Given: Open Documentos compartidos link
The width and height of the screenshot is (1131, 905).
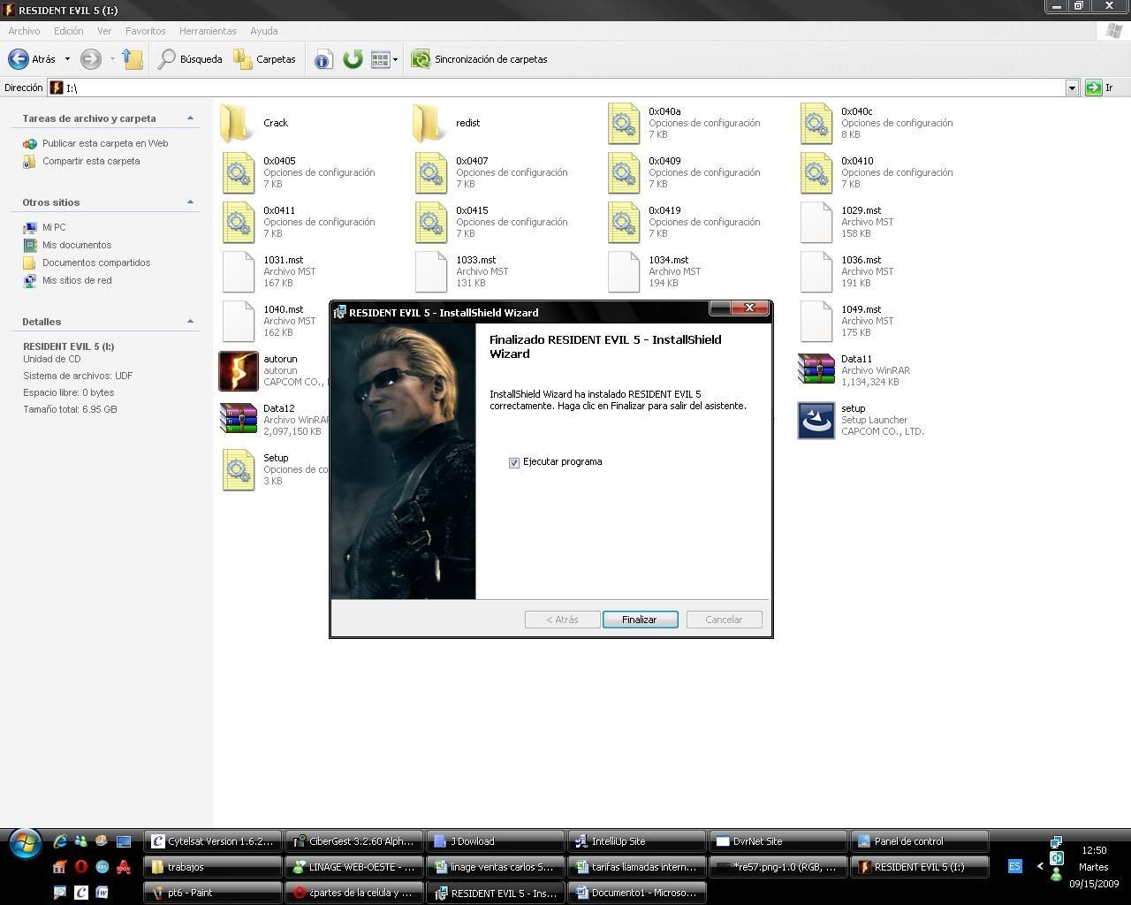Looking at the screenshot, I should pos(96,262).
